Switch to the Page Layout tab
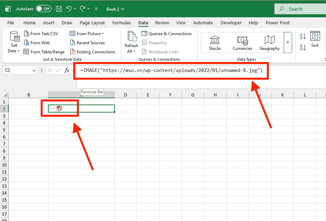This screenshot has width=326, height=221. pyautogui.click(x=92, y=23)
